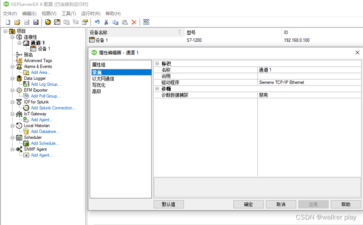
Task: Click the blue Undo arrow icon
Action: coord(97,22)
